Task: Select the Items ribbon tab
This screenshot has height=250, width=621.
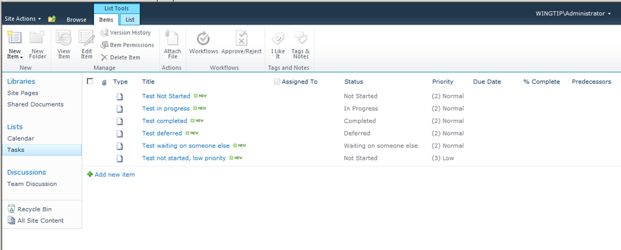Action: coord(106,19)
